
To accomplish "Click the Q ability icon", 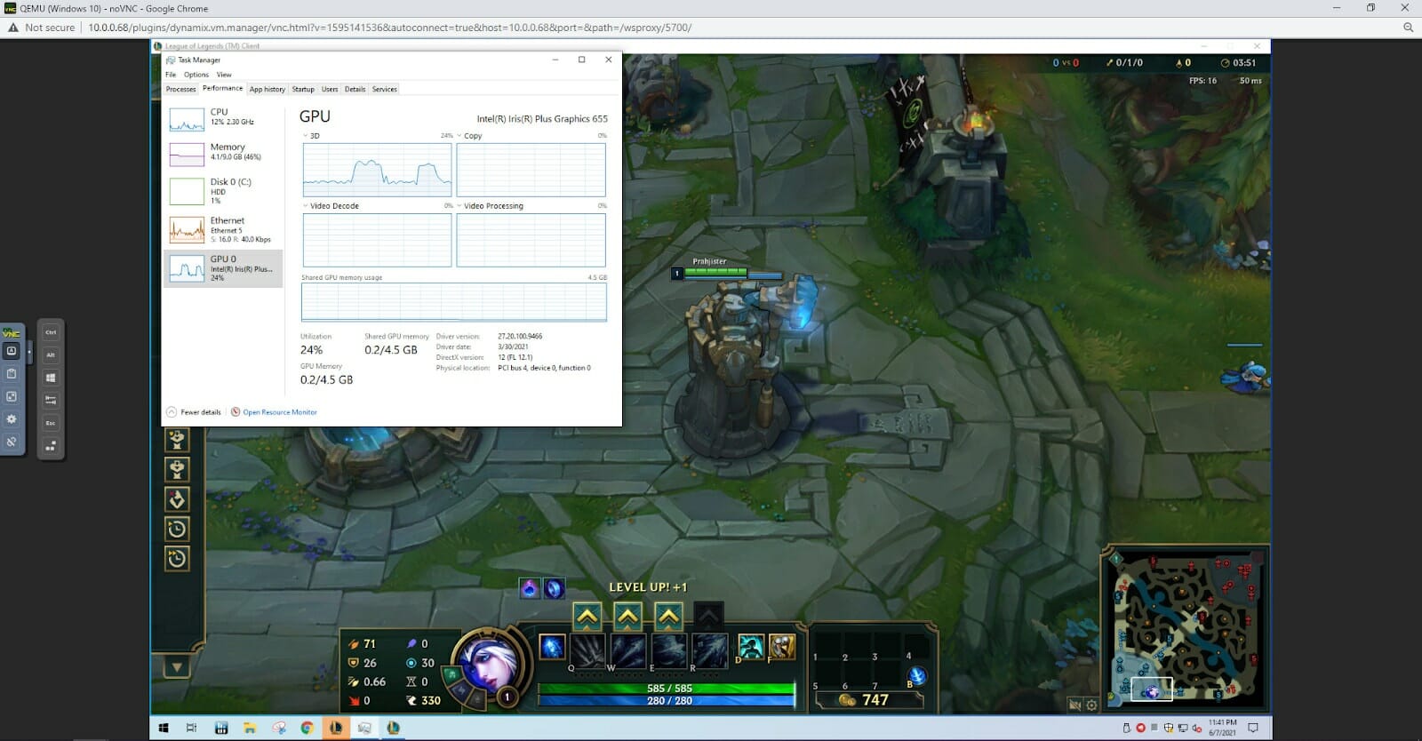I will (587, 651).
